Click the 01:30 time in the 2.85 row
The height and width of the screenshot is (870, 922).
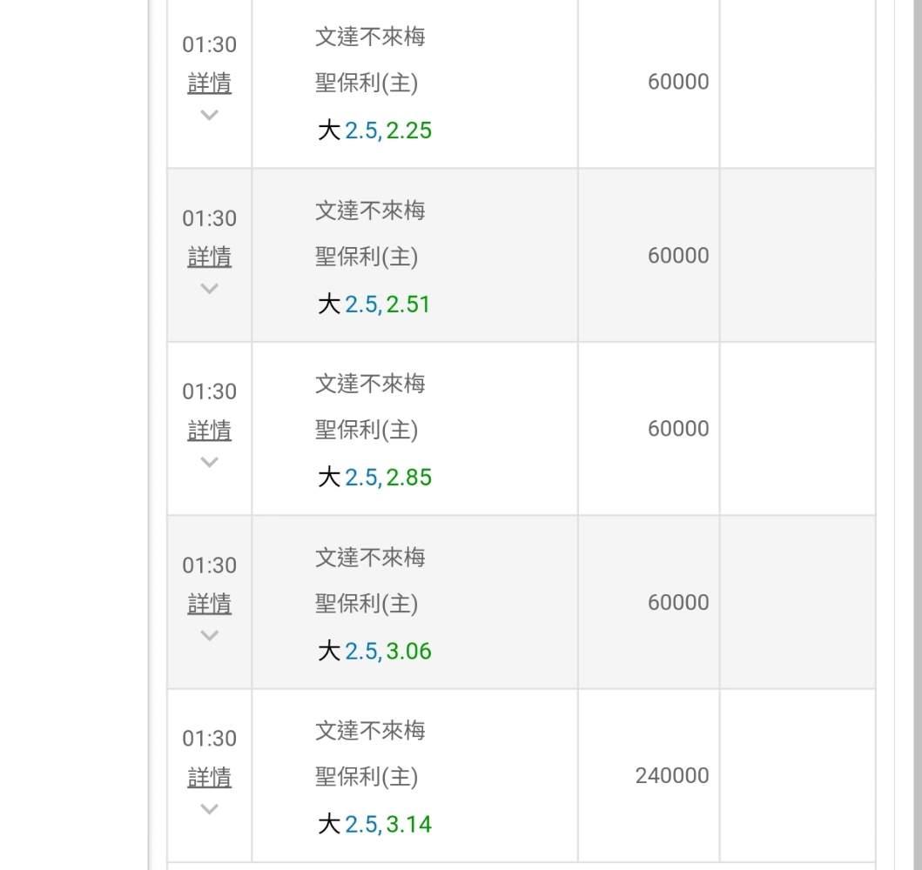(x=209, y=391)
